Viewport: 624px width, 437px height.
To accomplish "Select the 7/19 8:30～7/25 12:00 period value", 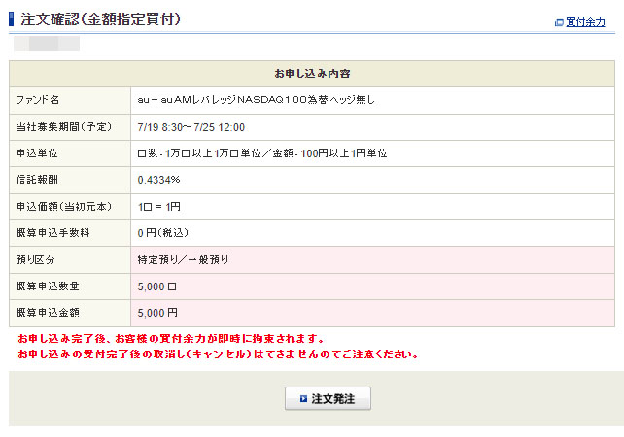I will pos(190,127).
